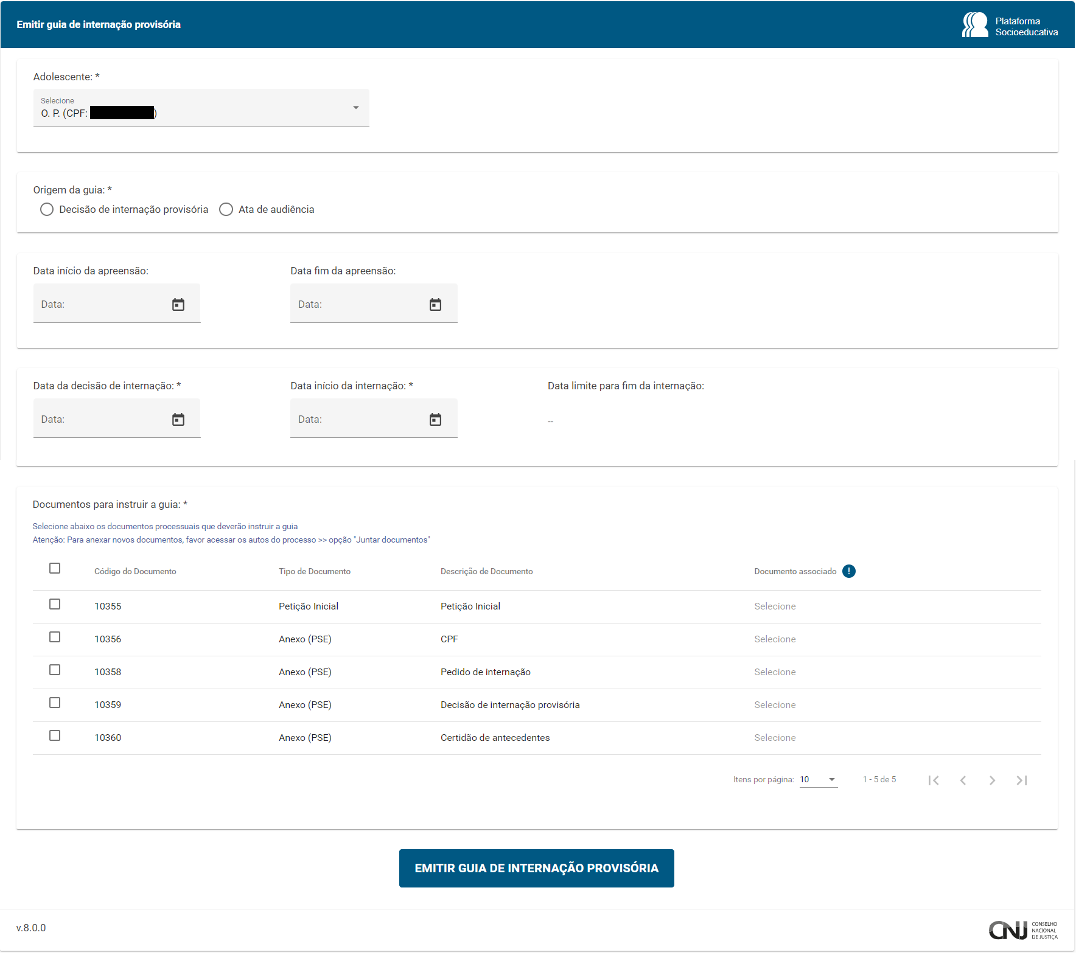The image size is (1076, 955).
Task: Open Selecione dropdown for CPF row
Action: click(x=775, y=639)
